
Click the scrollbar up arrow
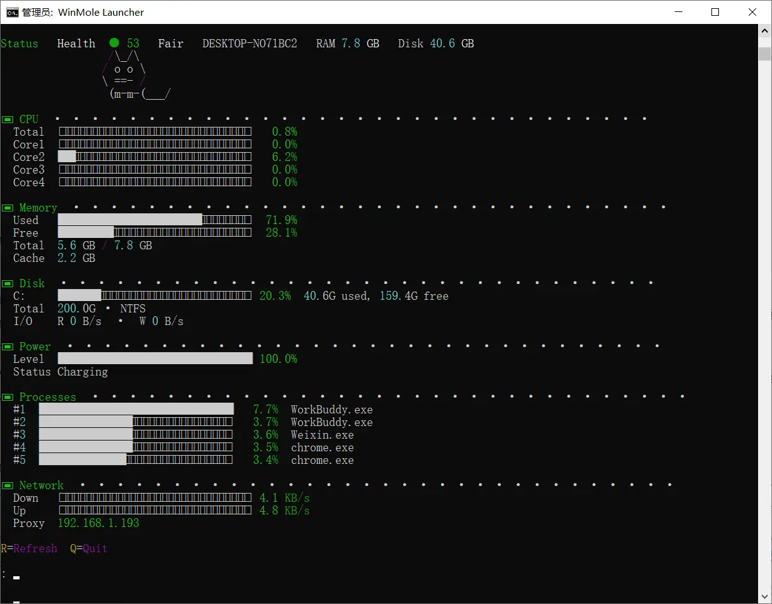tap(765, 31)
